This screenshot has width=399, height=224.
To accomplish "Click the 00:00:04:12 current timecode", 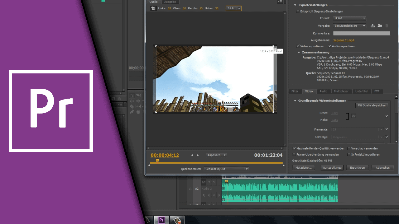I will 165,155.
